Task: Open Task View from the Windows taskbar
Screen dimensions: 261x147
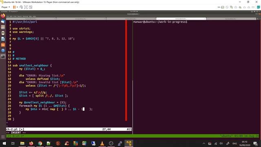Action: pos(13,143)
